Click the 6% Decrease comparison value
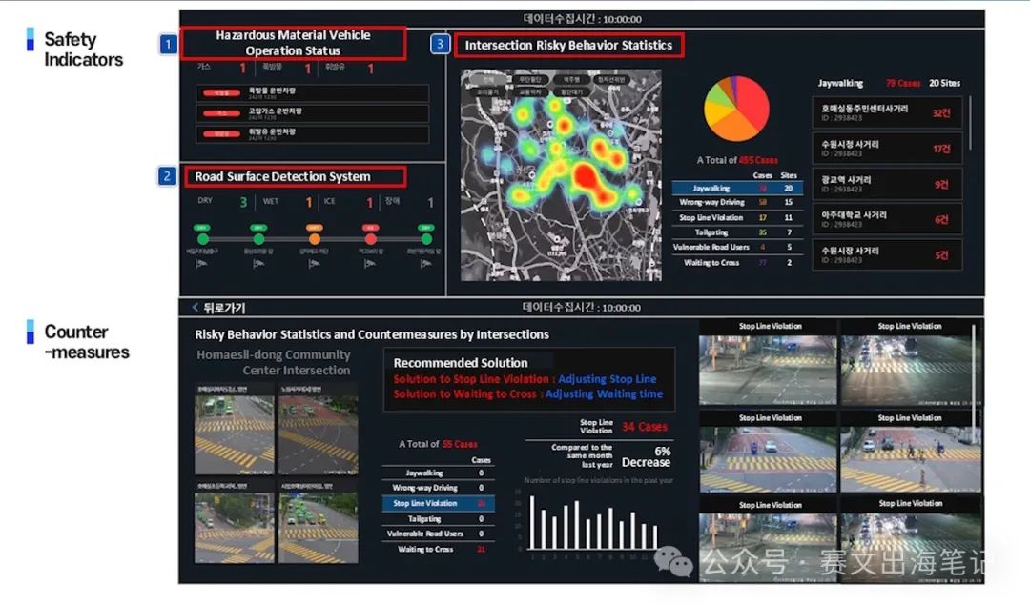 pos(647,457)
